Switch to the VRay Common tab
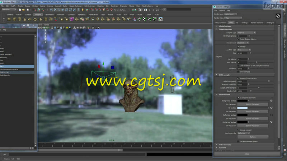Viewport: 287px width, 161px height. click(x=221, y=23)
